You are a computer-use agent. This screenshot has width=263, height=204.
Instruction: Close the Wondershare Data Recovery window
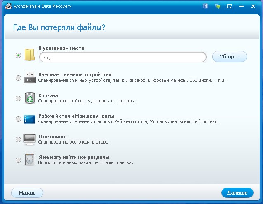coord(253,6)
